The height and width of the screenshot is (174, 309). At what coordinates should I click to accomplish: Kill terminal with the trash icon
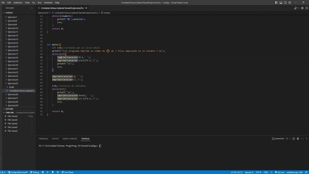click(x=298, y=139)
